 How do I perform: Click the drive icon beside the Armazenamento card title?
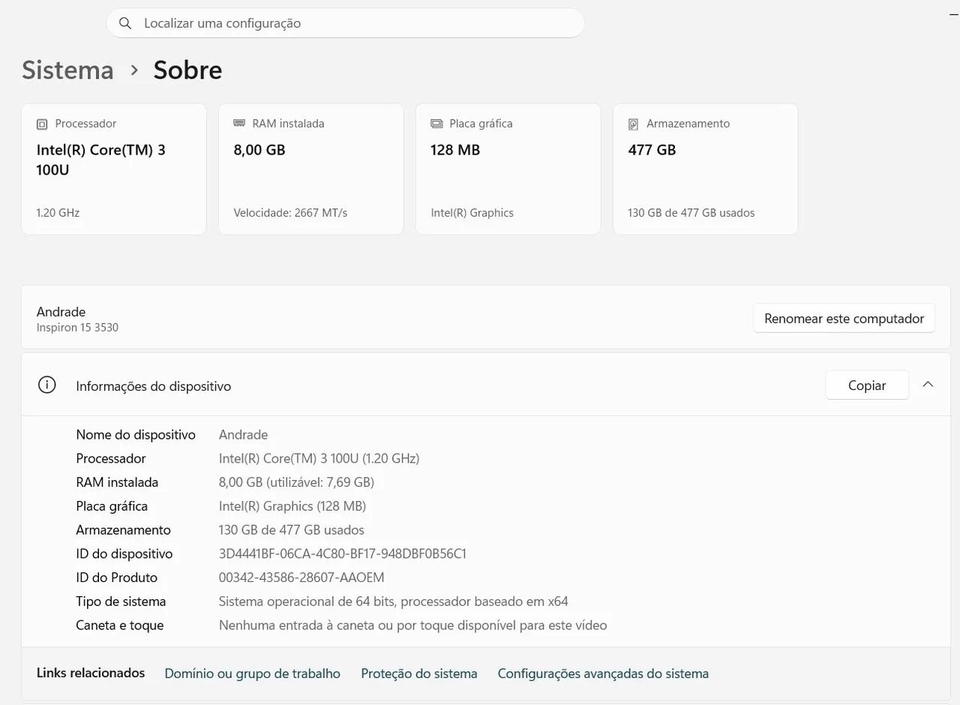pos(633,124)
